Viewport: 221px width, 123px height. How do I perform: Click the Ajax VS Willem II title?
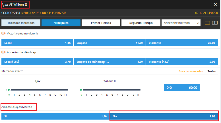[x=14, y=5]
